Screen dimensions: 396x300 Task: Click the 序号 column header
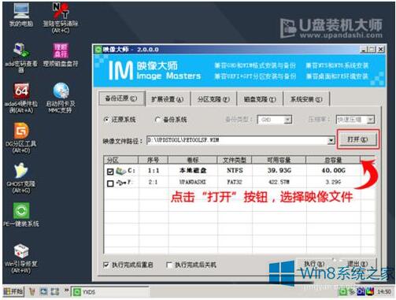[153, 160]
